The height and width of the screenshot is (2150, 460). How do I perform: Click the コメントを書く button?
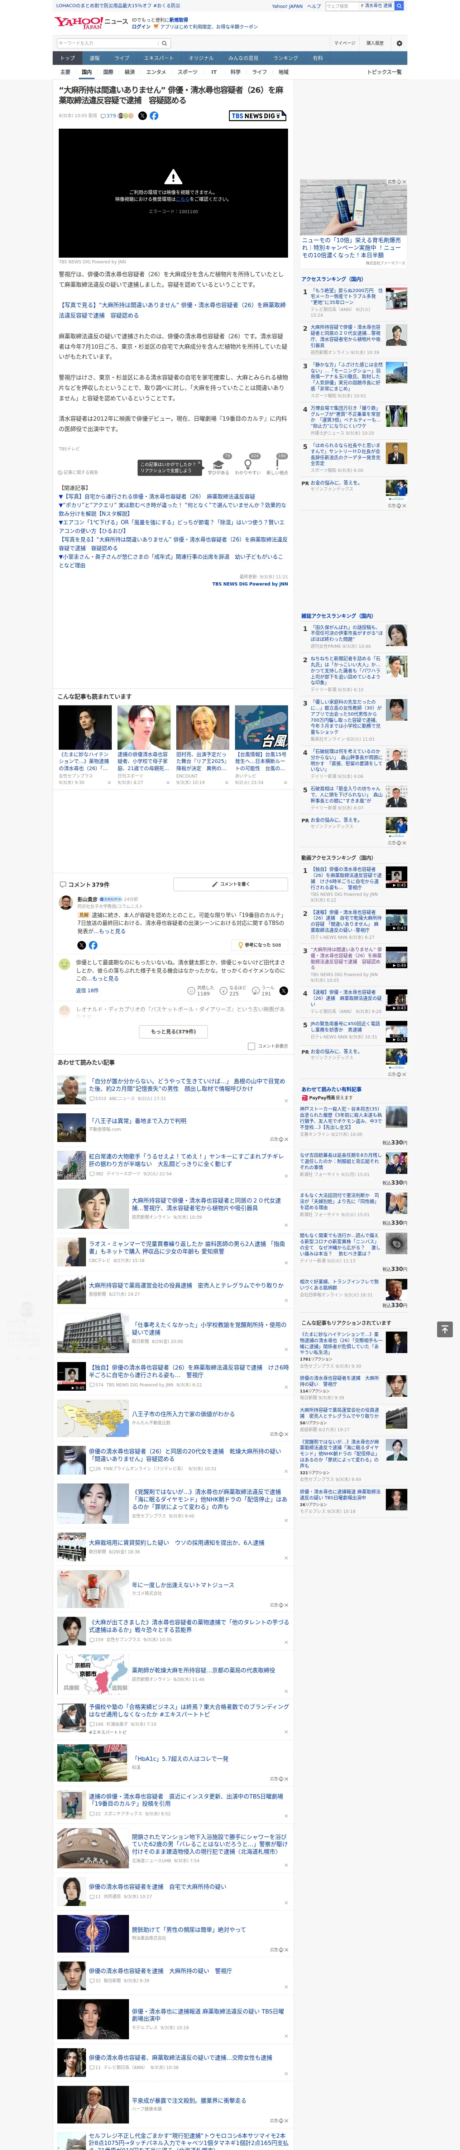click(231, 885)
